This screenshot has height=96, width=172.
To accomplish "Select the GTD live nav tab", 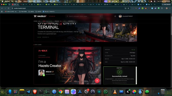I will click(47, 21).
